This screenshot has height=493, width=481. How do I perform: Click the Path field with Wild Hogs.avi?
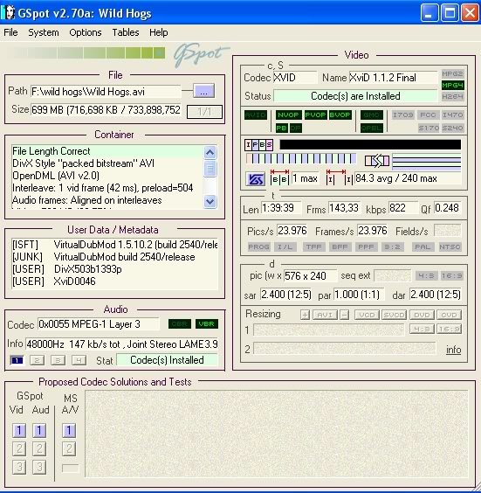coord(106,92)
